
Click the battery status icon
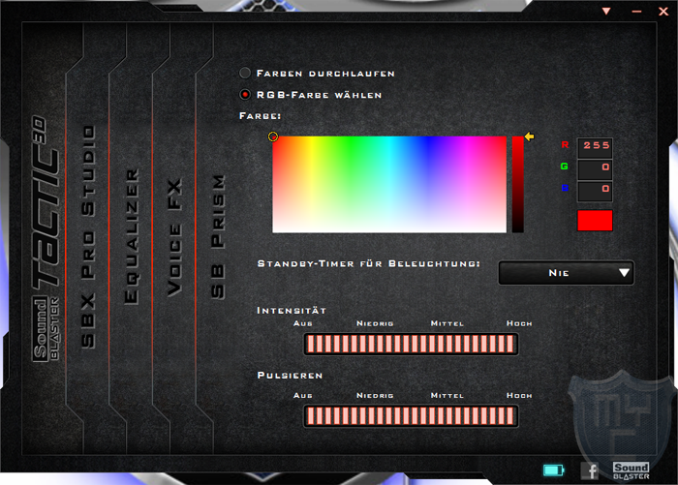(554, 470)
